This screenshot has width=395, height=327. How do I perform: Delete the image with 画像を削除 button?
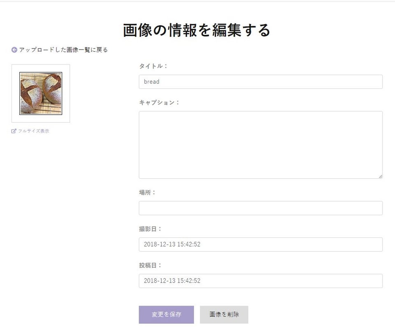pos(224,315)
